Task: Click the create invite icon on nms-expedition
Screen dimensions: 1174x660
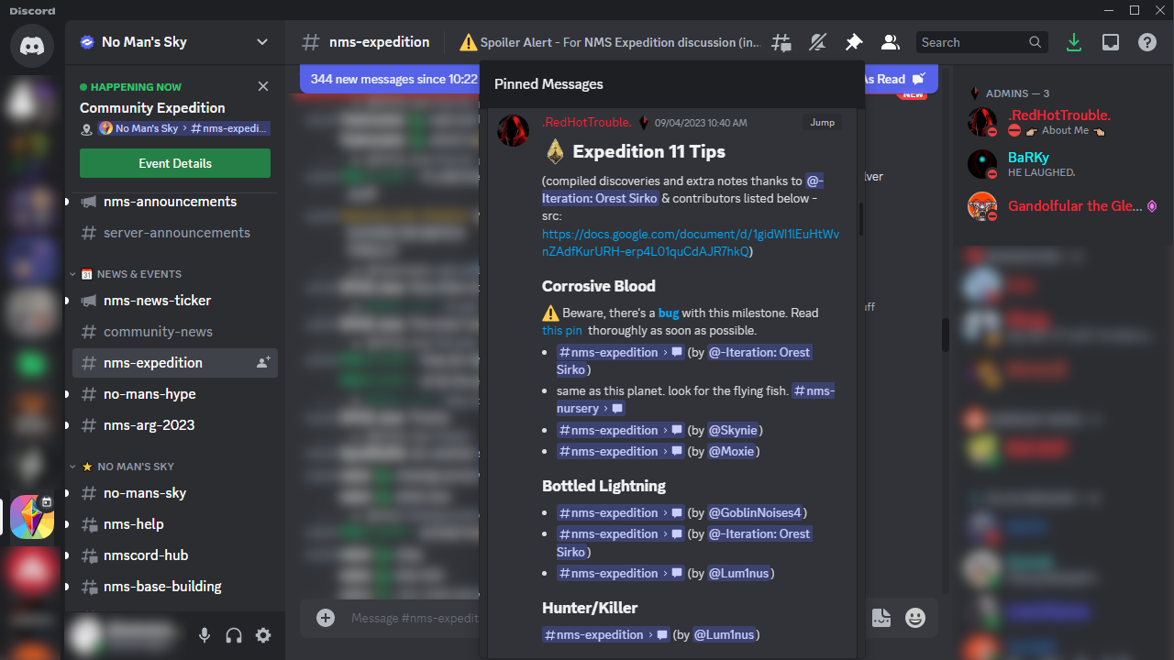Action: (263, 363)
